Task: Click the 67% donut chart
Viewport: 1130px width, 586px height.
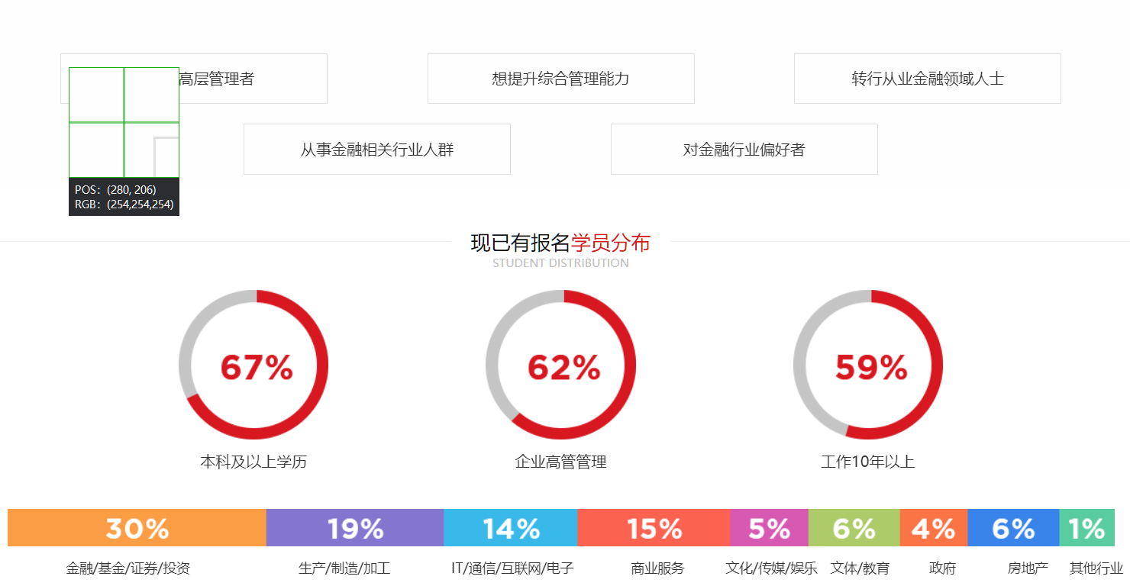Action: (x=254, y=365)
